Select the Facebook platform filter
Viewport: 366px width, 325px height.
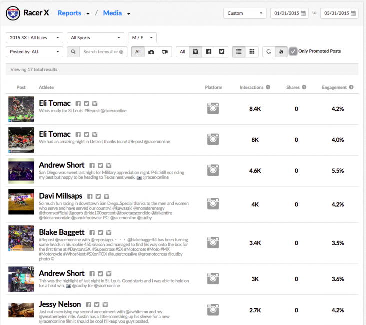[208, 52]
